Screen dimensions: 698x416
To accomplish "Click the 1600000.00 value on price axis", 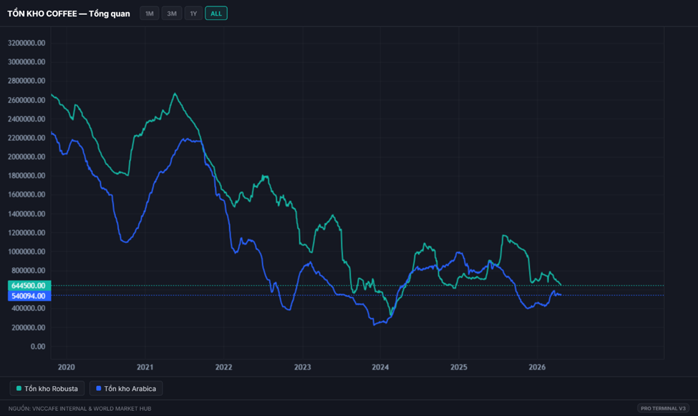I will click(x=26, y=194).
